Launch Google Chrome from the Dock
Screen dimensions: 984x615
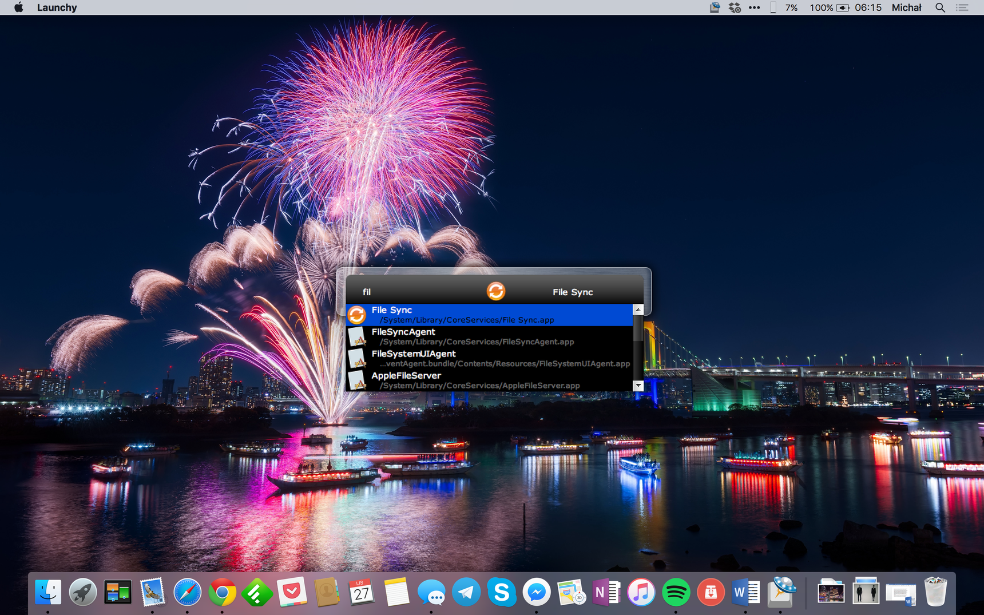(x=223, y=592)
